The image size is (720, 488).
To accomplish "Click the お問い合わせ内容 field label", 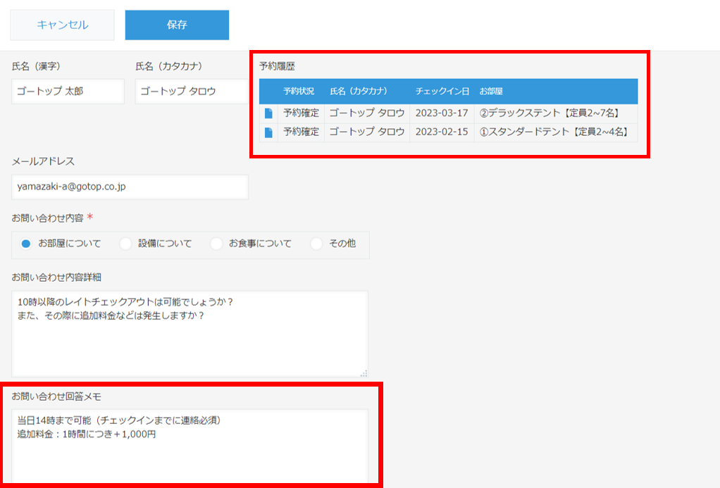I will pyautogui.click(x=47, y=218).
